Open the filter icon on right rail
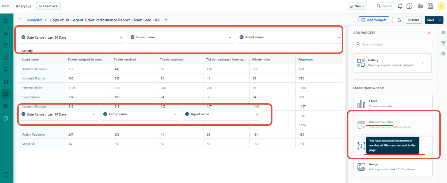 point(443,43)
